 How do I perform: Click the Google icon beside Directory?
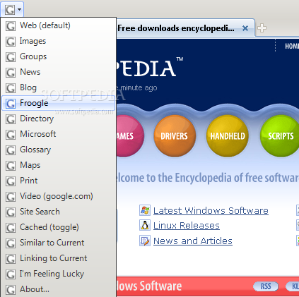[11, 119]
